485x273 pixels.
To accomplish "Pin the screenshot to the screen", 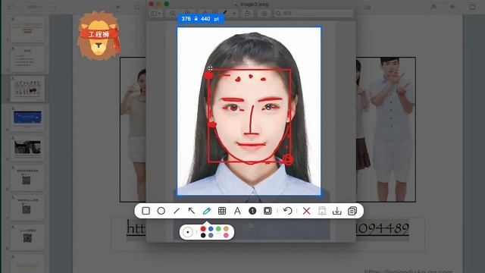I will coord(321,211).
